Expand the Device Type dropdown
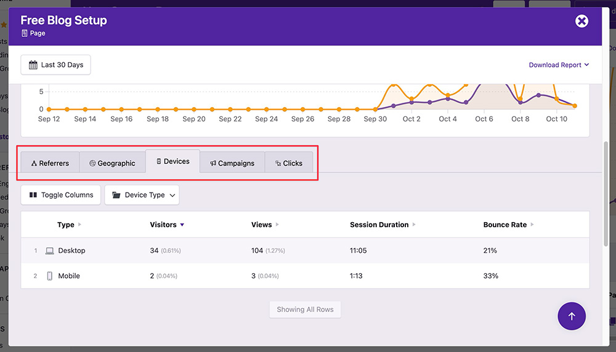 pyautogui.click(x=142, y=195)
